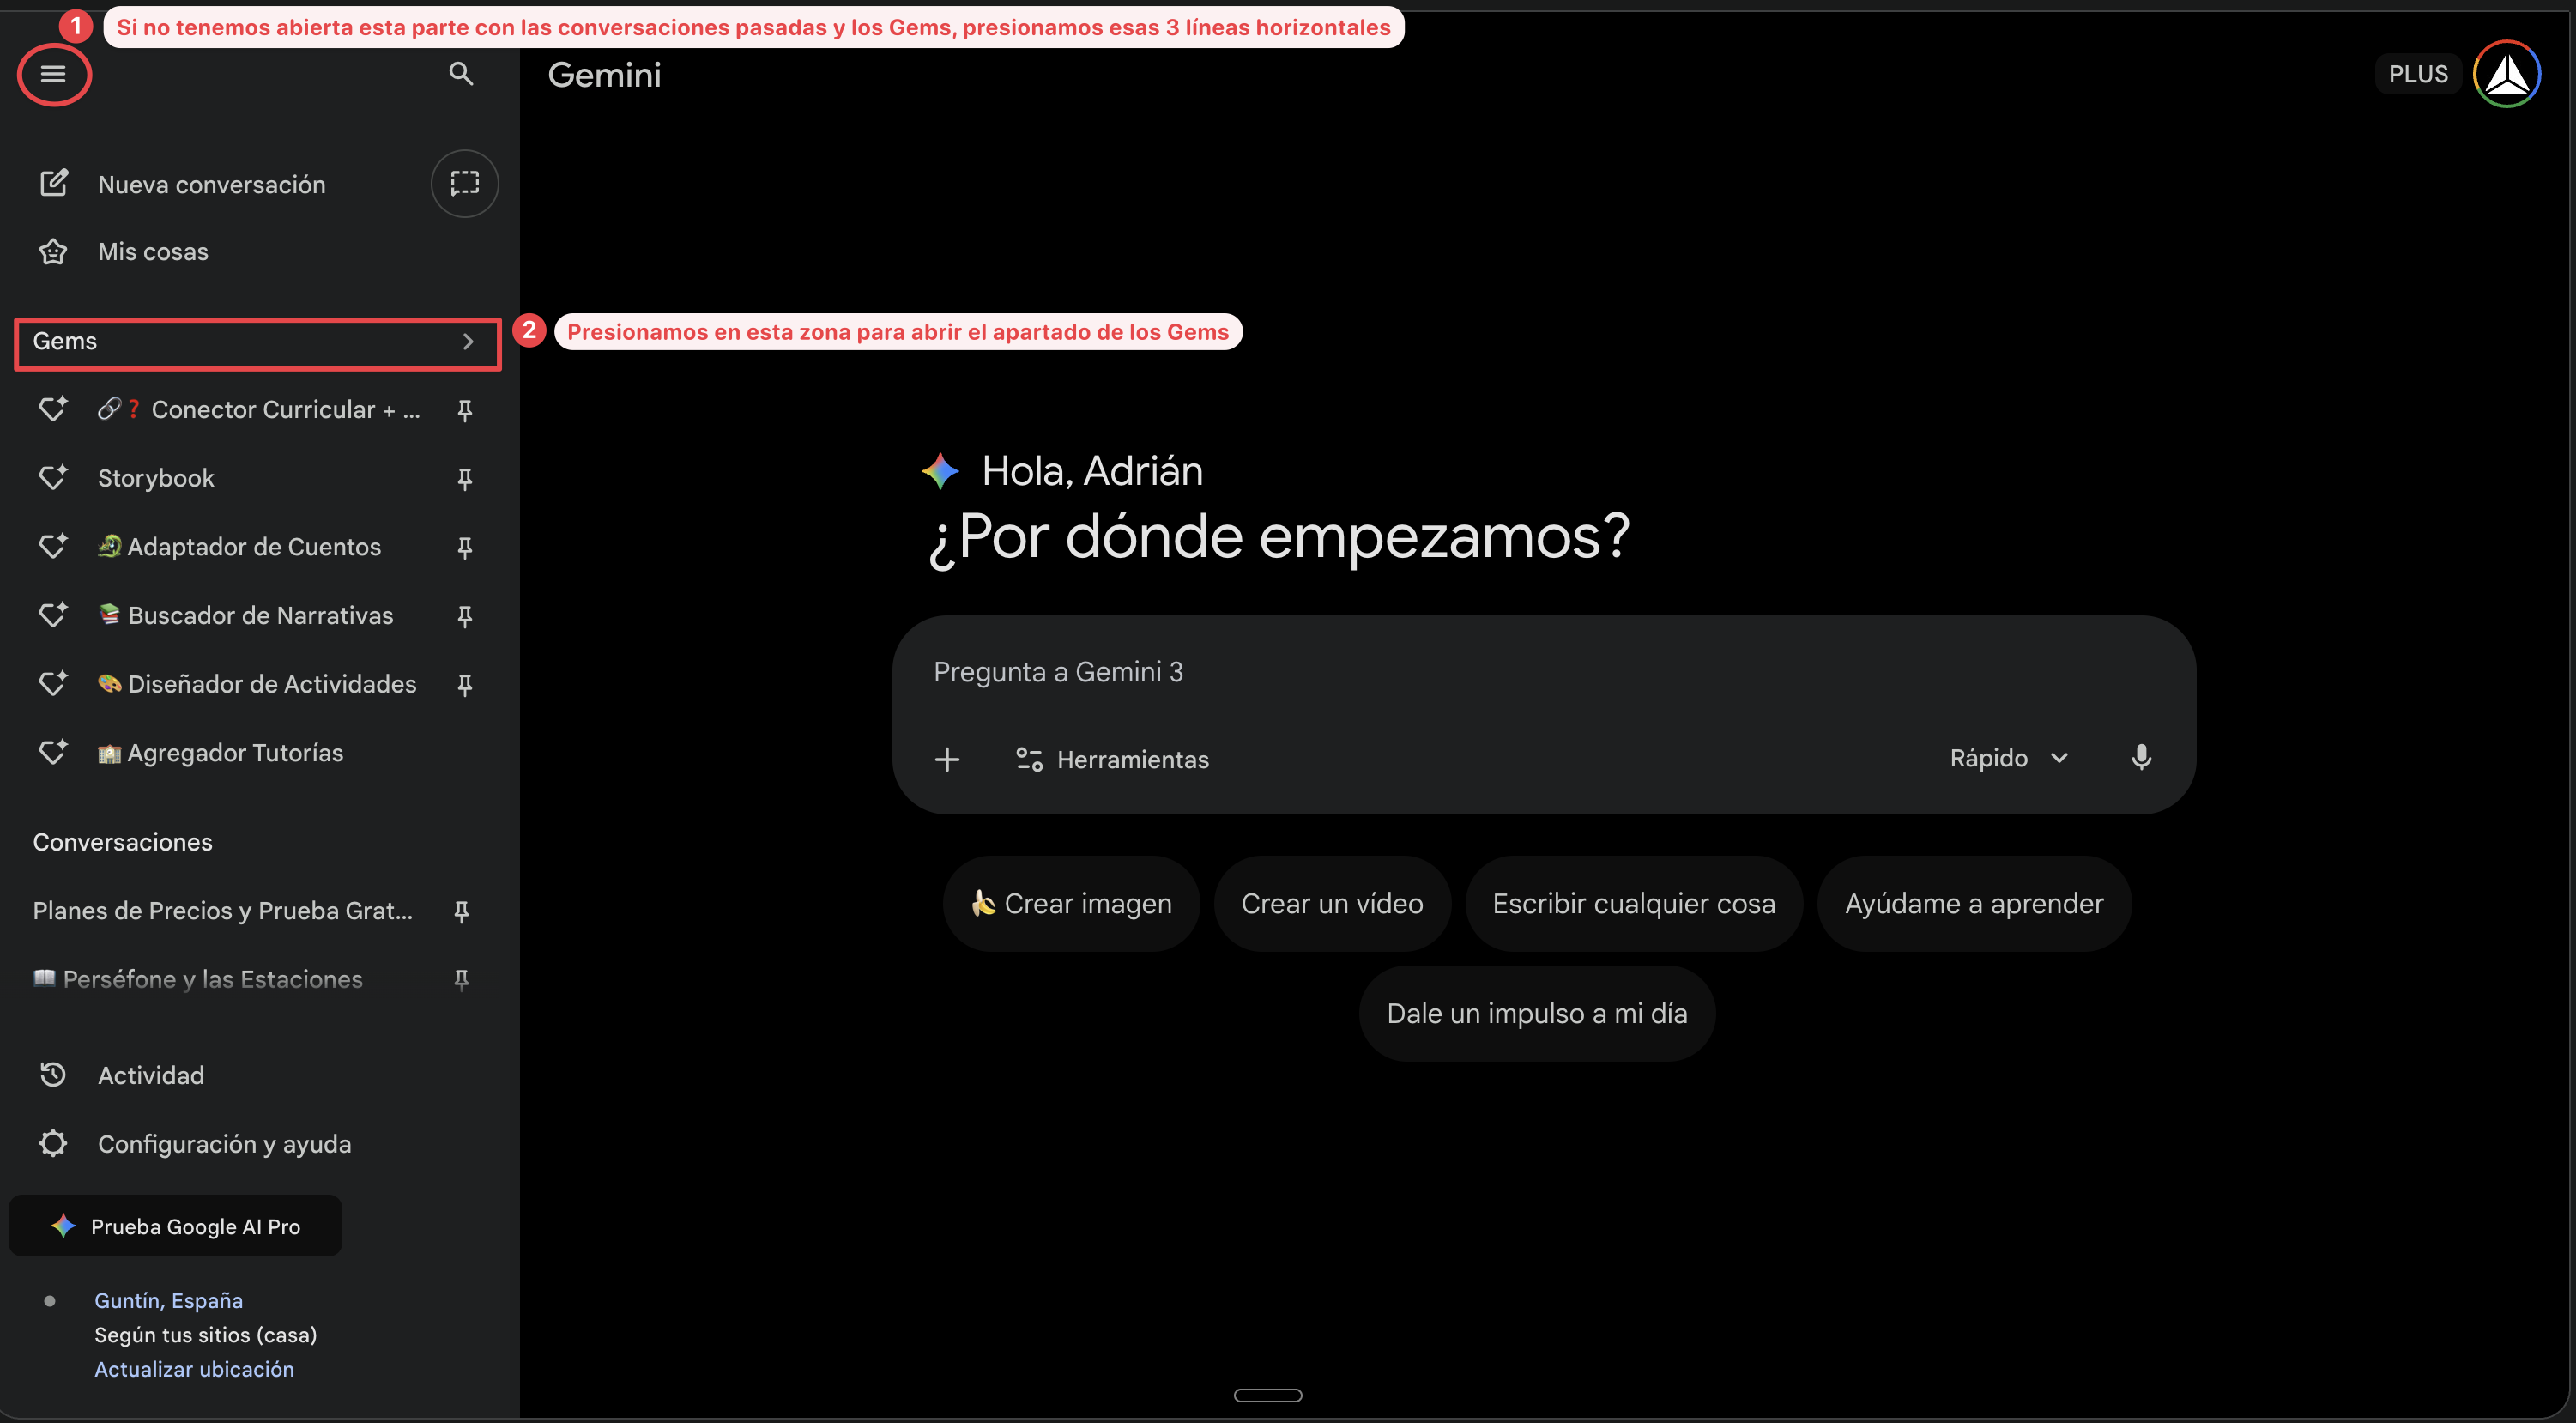Open the sidebar hamburger menu

click(x=54, y=74)
